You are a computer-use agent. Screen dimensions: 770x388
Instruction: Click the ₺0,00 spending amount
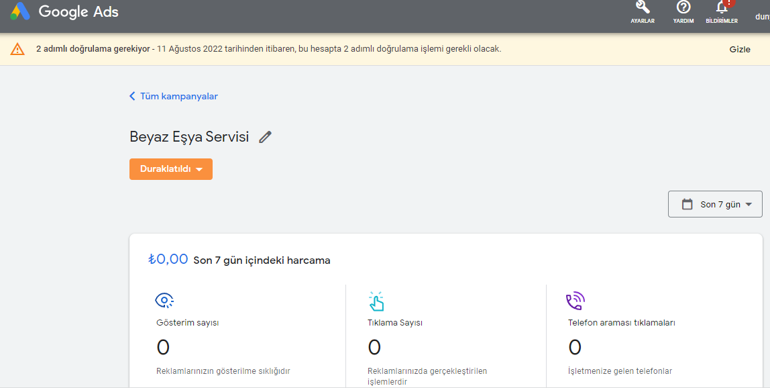pyautogui.click(x=168, y=259)
